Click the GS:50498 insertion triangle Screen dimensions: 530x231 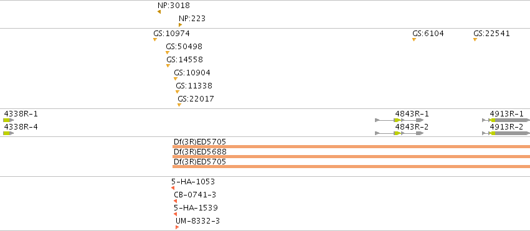(168, 53)
